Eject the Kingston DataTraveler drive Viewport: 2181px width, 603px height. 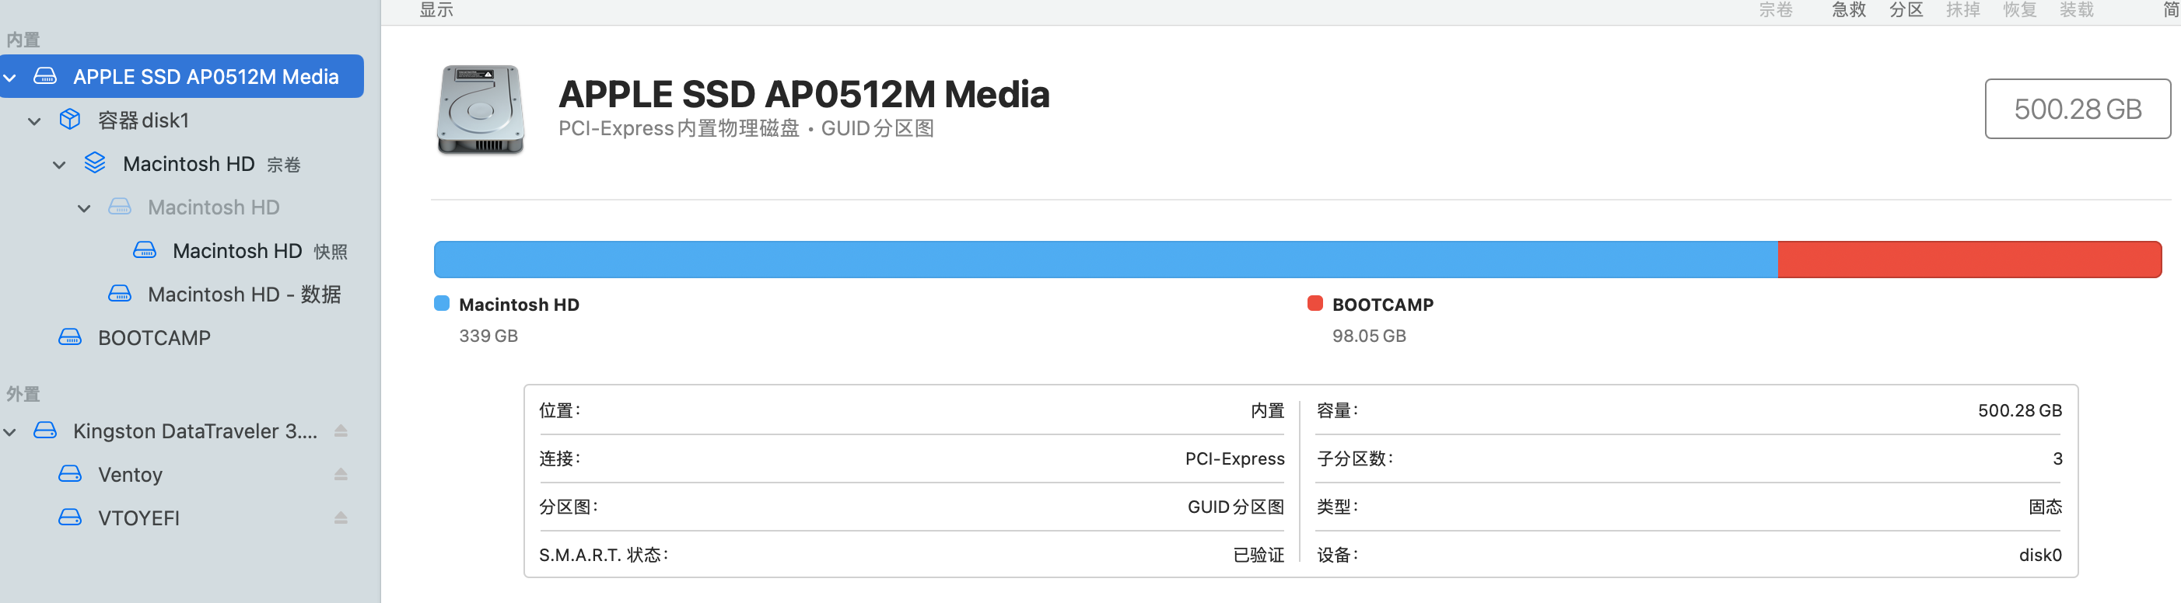coord(341,431)
